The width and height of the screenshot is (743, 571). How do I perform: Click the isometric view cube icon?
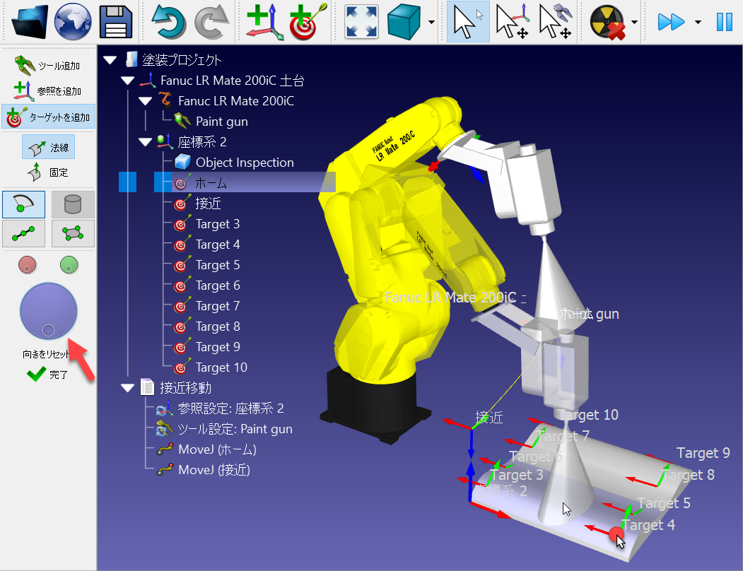[404, 22]
